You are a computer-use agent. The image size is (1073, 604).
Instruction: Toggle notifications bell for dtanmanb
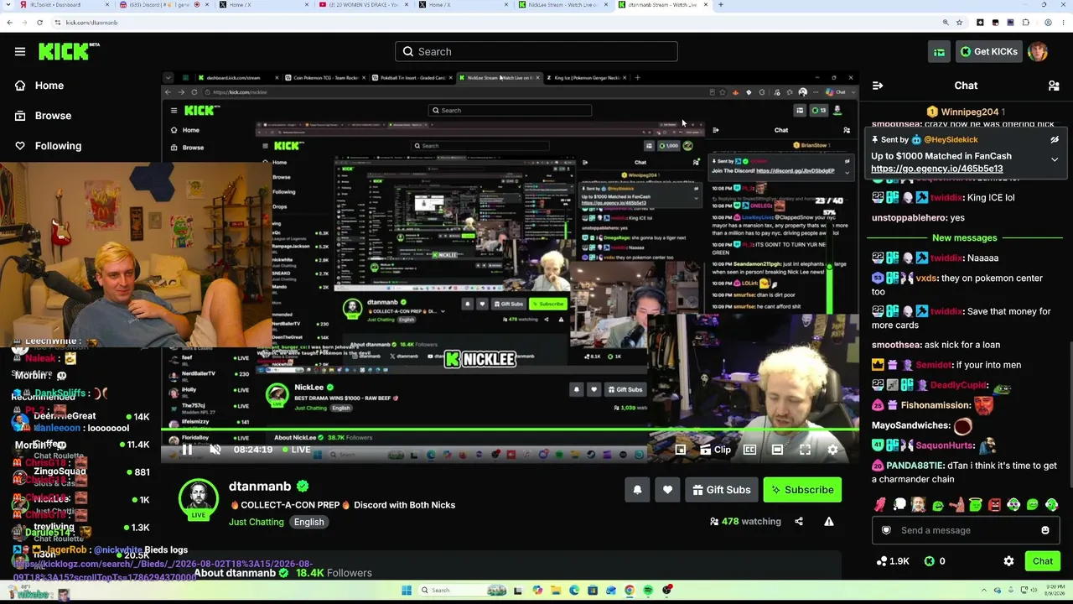point(637,490)
